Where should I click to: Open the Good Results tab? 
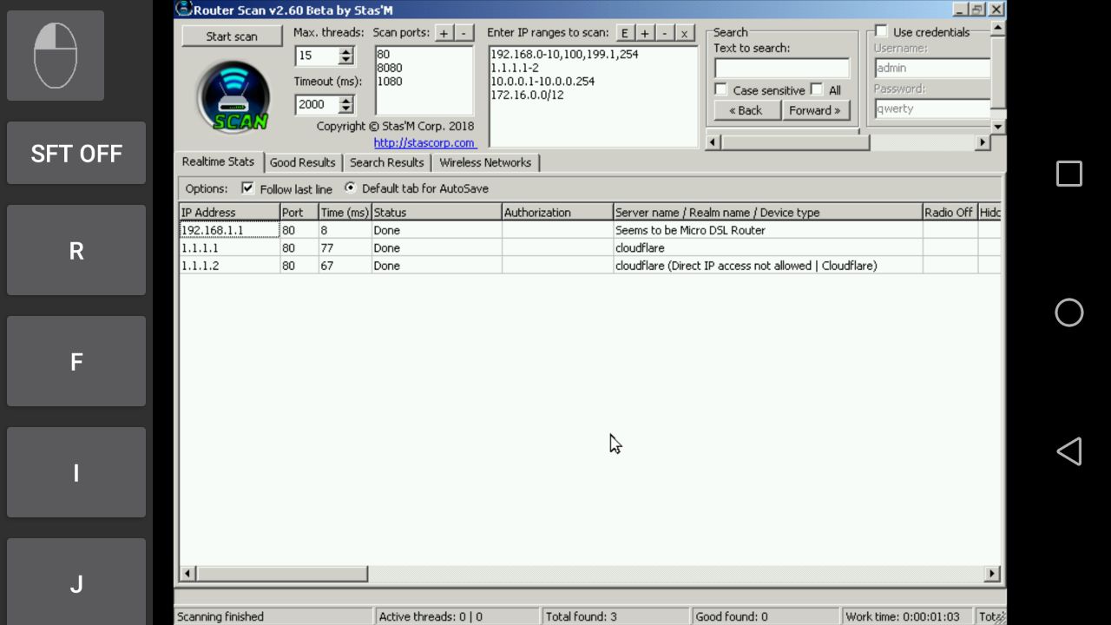[x=302, y=162]
